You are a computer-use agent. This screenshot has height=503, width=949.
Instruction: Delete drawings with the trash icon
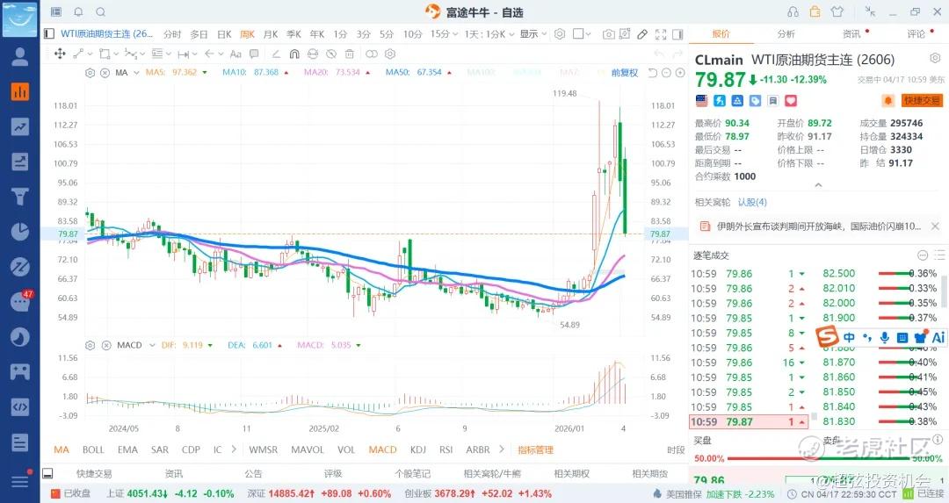[349, 54]
